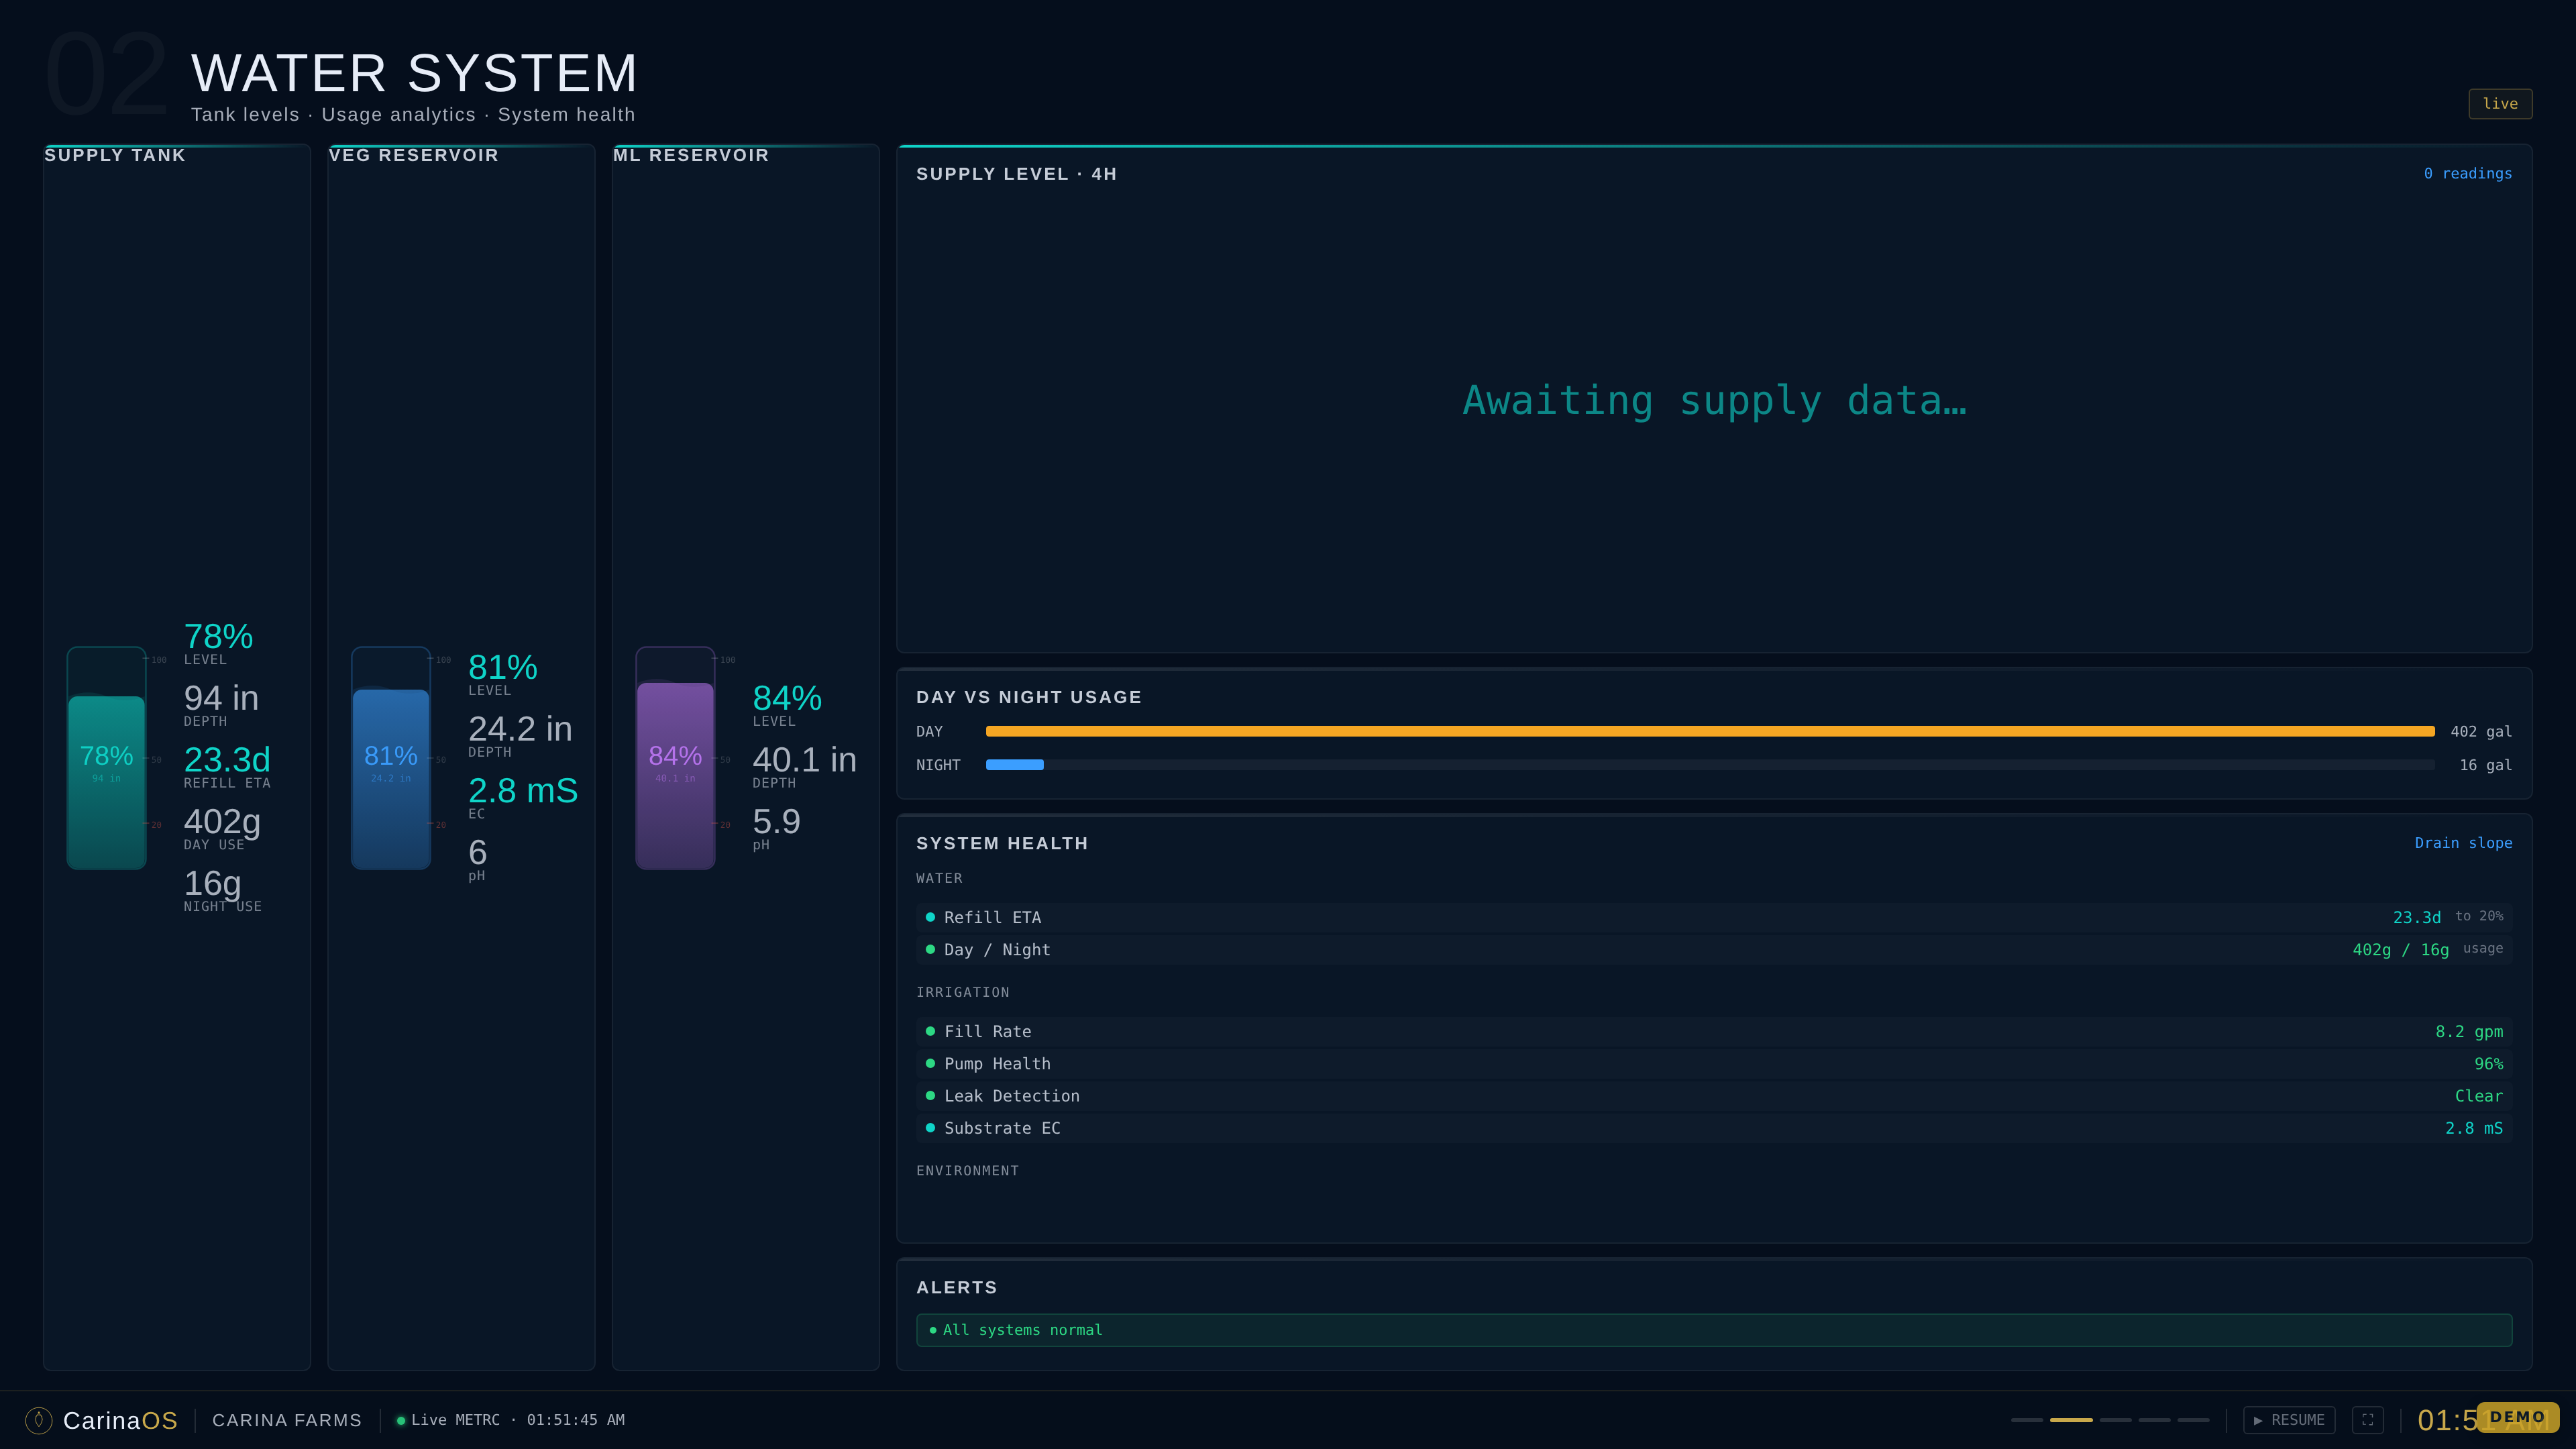Click the Veg Reservoir pH value '6'
Screen dimensions: 2576x1449
[478, 853]
